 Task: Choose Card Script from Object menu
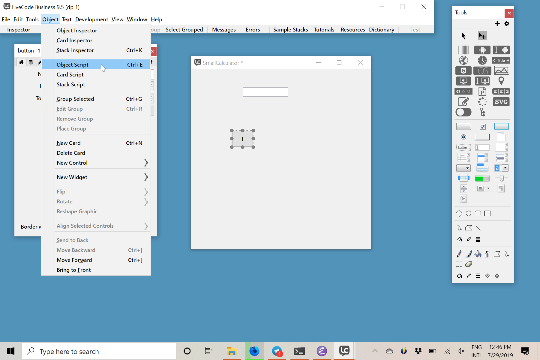click(x=96, y=74)
